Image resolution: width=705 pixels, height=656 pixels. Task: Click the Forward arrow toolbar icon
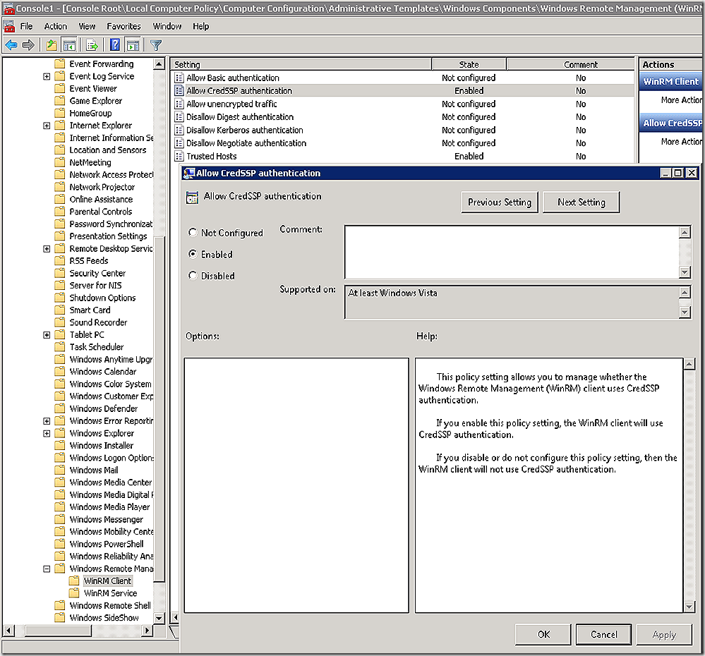[28, 45]
